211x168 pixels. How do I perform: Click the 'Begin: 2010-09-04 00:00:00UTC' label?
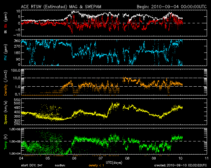pyautogui.click(x=172, y=7)
